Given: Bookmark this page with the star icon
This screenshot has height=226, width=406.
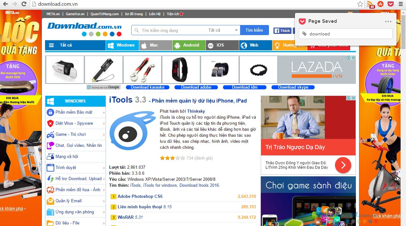Looking at the screenshot, I should [360, 4].
